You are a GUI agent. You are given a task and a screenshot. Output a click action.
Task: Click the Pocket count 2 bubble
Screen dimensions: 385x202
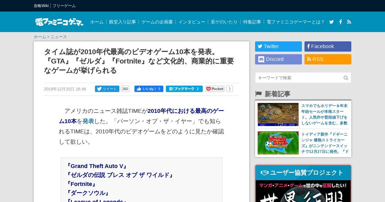[x=230, y=89]
